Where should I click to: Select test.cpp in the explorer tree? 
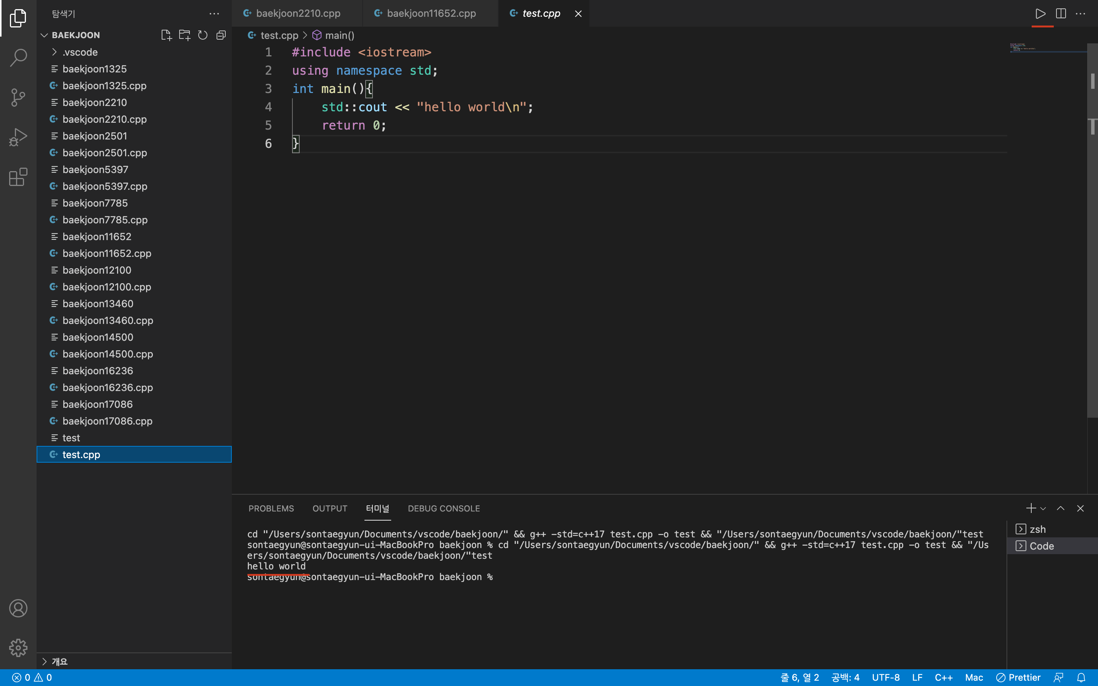134,455
